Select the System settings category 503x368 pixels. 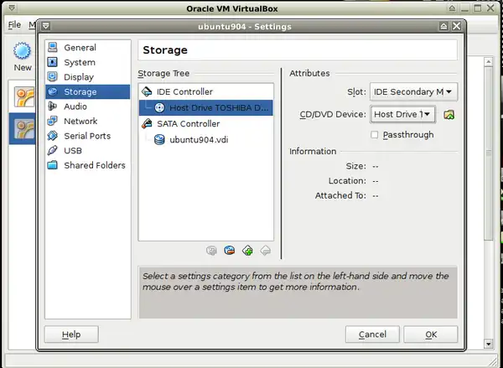(x=79, y=62)
